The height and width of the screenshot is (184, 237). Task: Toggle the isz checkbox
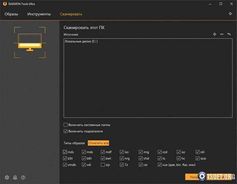point(178,152)
